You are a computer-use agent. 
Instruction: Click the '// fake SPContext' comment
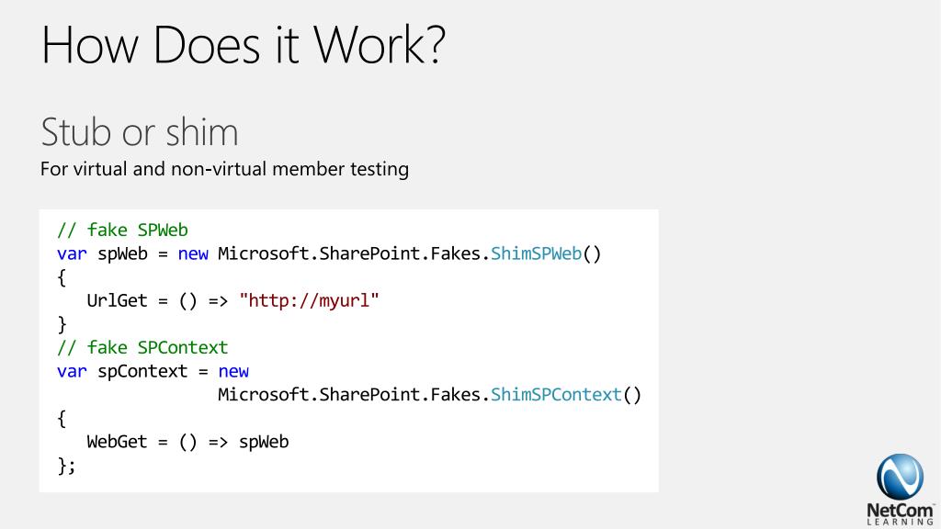tap(142, 347)
